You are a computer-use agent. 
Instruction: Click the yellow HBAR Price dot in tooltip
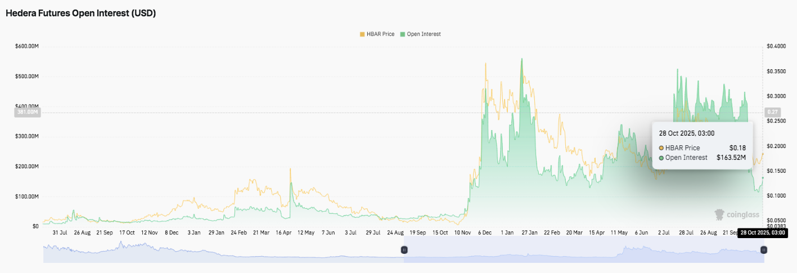pos(661,148)
